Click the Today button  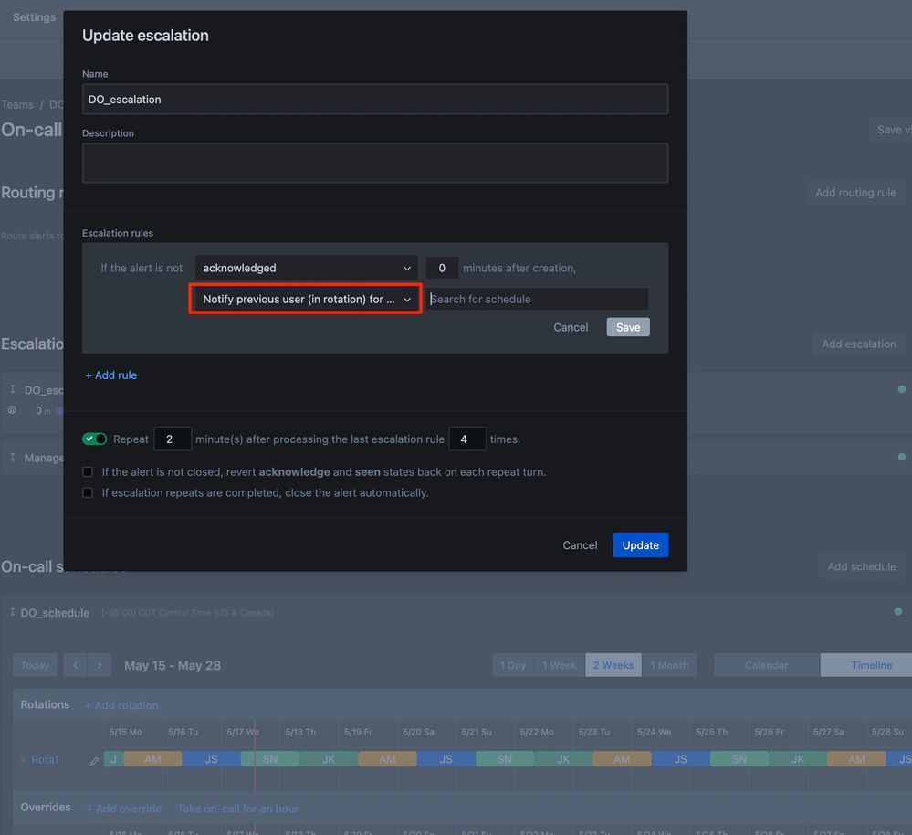pyautogui.click(x=35, y=665)
